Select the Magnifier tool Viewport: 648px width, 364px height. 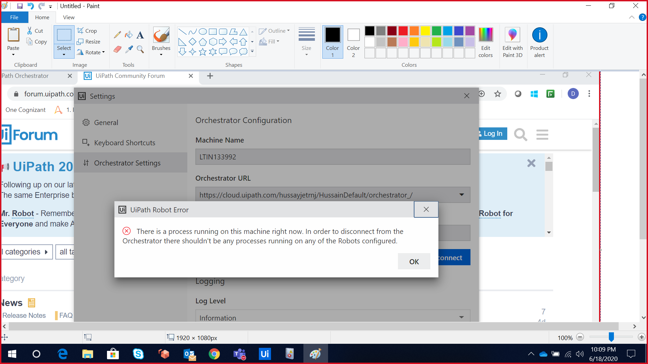pos(140,50)
